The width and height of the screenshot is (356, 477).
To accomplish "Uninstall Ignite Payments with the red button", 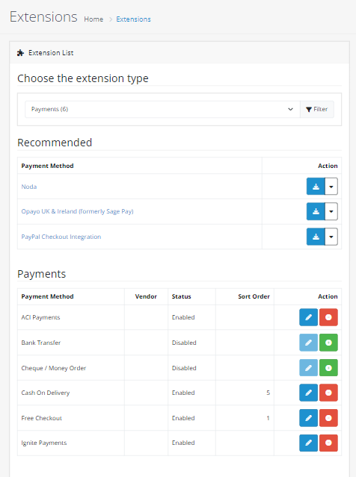I will (x=328, y=443).
